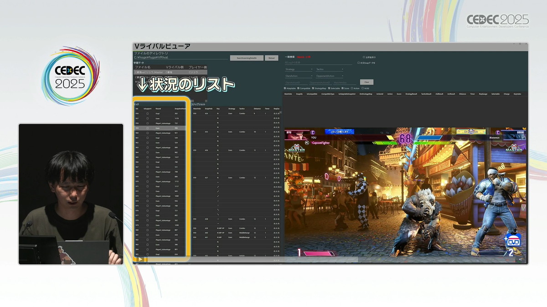The height and width of the screenshot is (307, 547).
Task: Sort snapshots by Tactics column header
Action: point(242,109)
